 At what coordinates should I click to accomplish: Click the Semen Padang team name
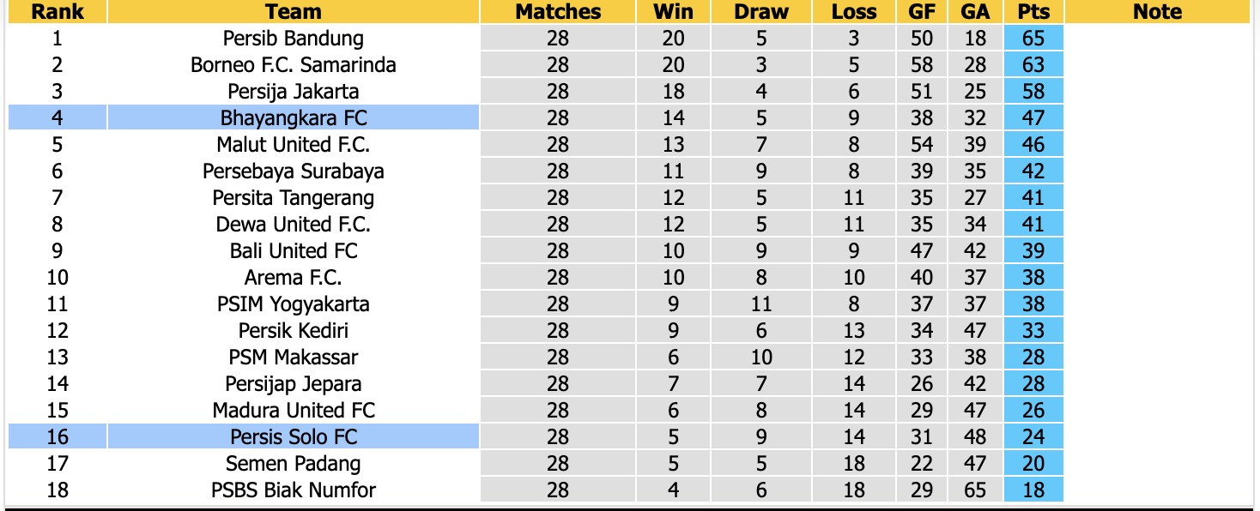(294, 464)
